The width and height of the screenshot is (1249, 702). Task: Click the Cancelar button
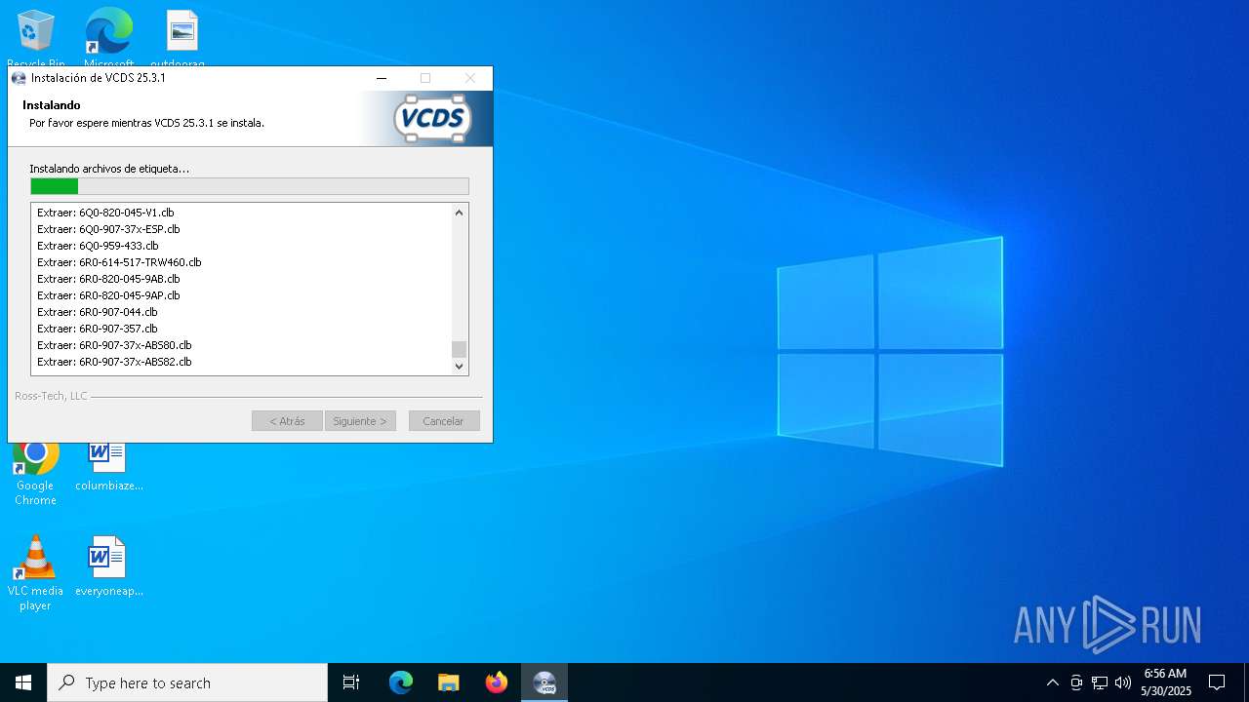[443, 421]
